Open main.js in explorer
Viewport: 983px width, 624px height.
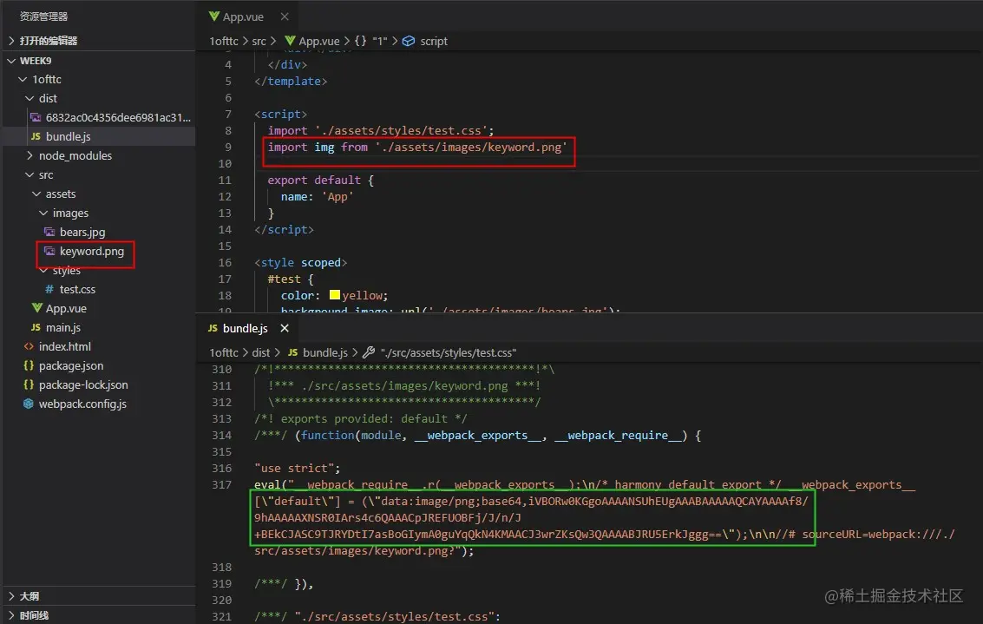pos(62,327)
